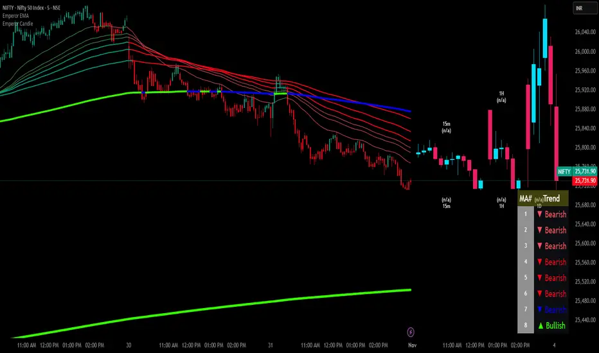Click the red 25,731.90 price label

[585, 180]
